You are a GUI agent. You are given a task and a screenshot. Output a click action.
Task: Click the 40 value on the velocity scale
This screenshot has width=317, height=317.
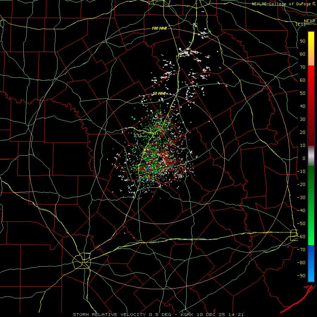(303, 106)
